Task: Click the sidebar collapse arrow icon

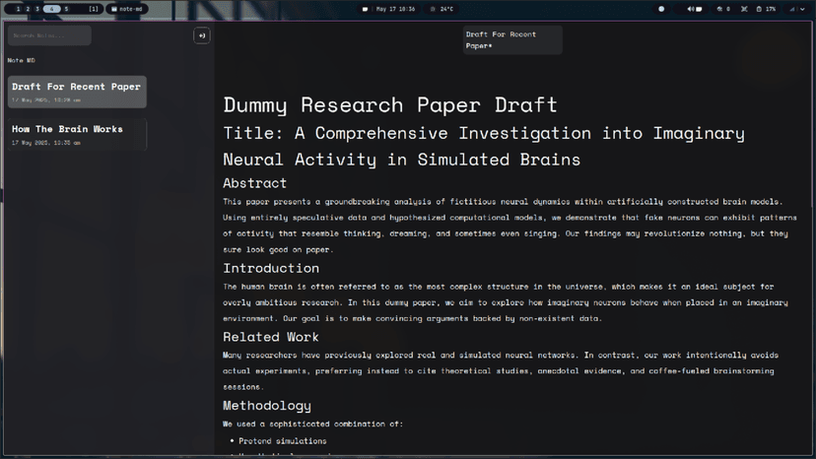Action: pyautogui.click(x=201, y=35)
